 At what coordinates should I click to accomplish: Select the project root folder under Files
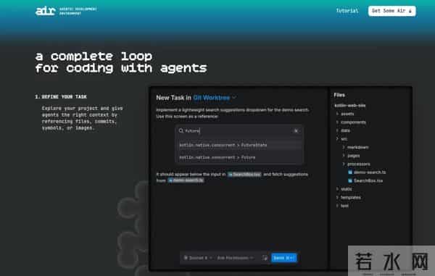350,105
